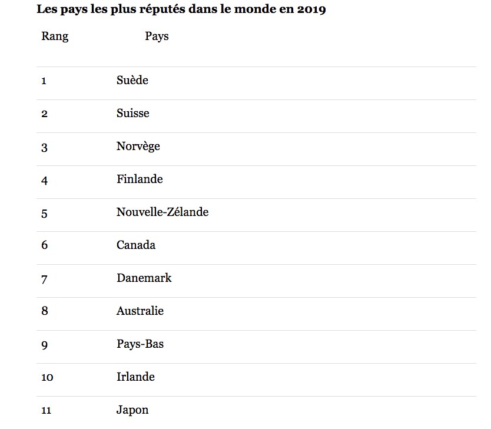Select the Norvège table cell
The width and height of the screenshot is (491, 429).
(138, 146)
